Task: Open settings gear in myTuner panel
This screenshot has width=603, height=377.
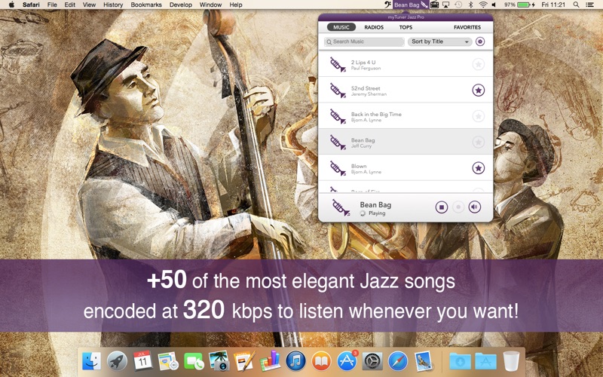Action: pos(480,41)
